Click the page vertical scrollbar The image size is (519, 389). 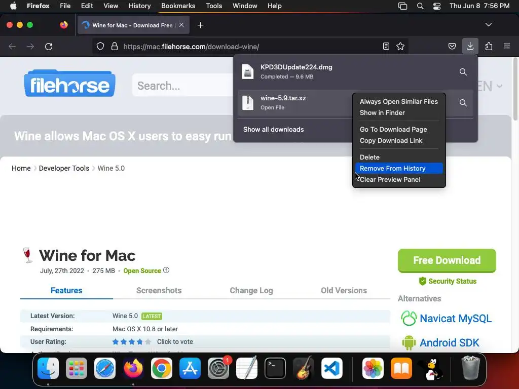(x=515, y=89)
